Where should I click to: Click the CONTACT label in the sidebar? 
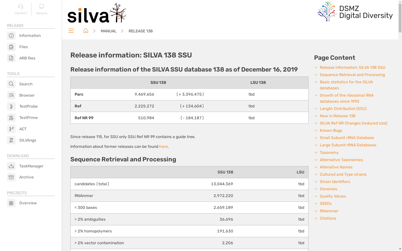[x=21, y=14]
